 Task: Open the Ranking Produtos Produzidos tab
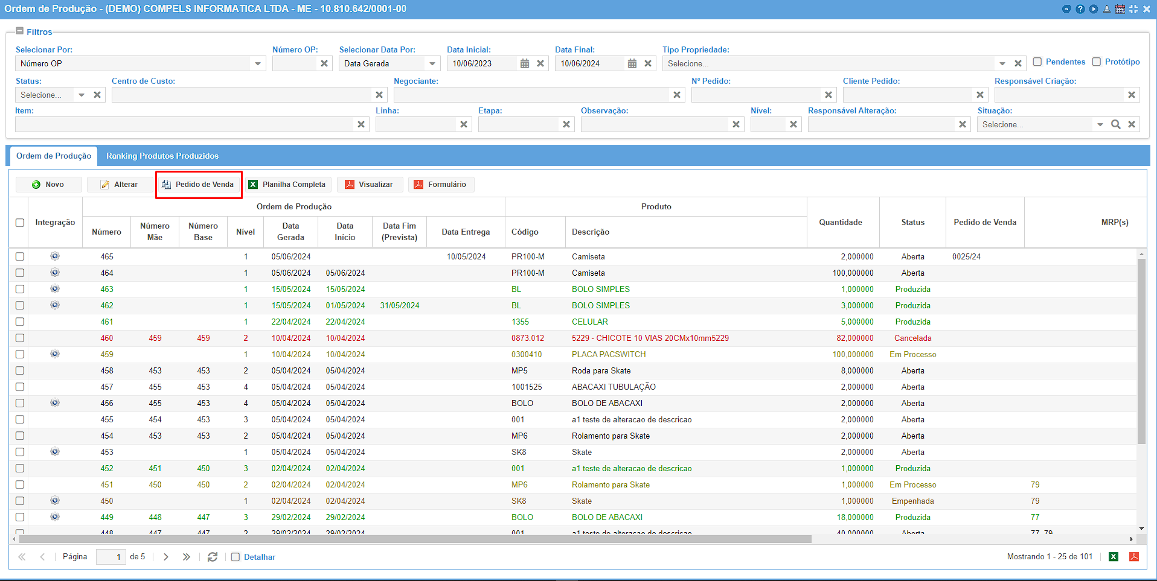162,156
